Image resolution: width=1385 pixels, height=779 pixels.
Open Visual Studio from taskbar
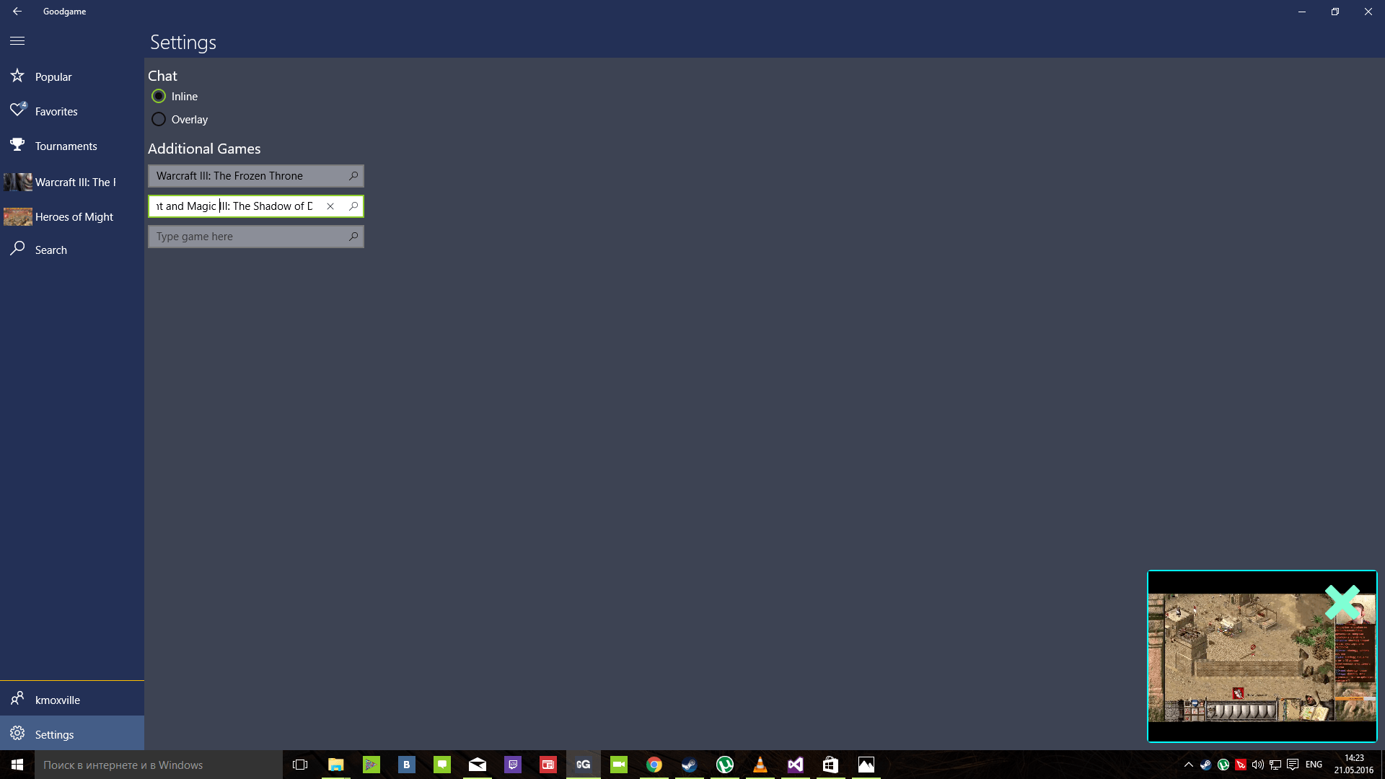click(x=796, y=765)
